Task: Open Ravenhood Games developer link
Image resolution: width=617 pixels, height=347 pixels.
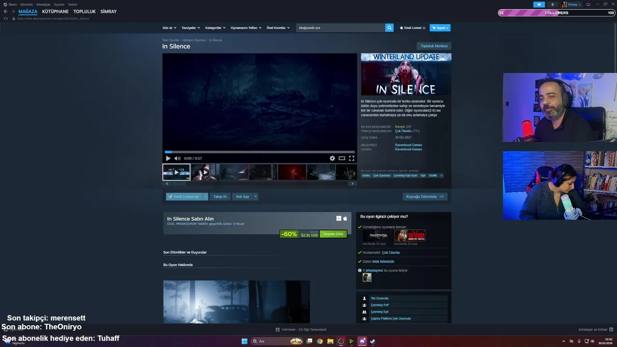Action: click(408, 145)
